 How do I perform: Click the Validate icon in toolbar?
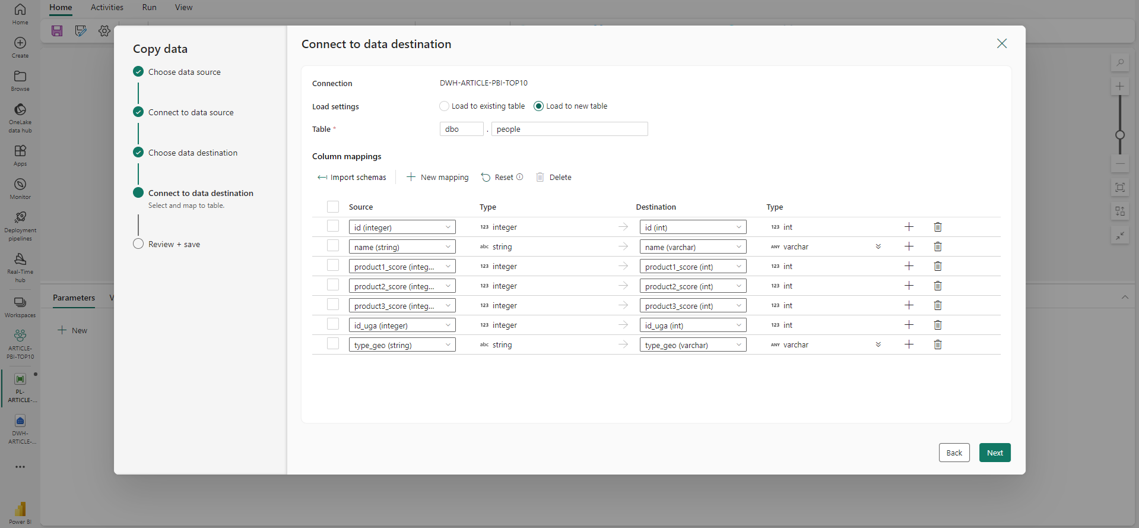coord(81,31)
